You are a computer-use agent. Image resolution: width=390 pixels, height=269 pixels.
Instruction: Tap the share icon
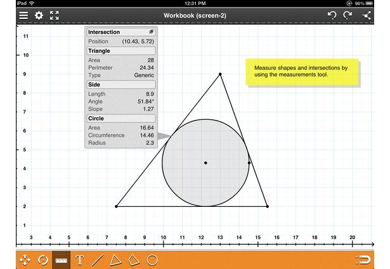pos(367,15)
